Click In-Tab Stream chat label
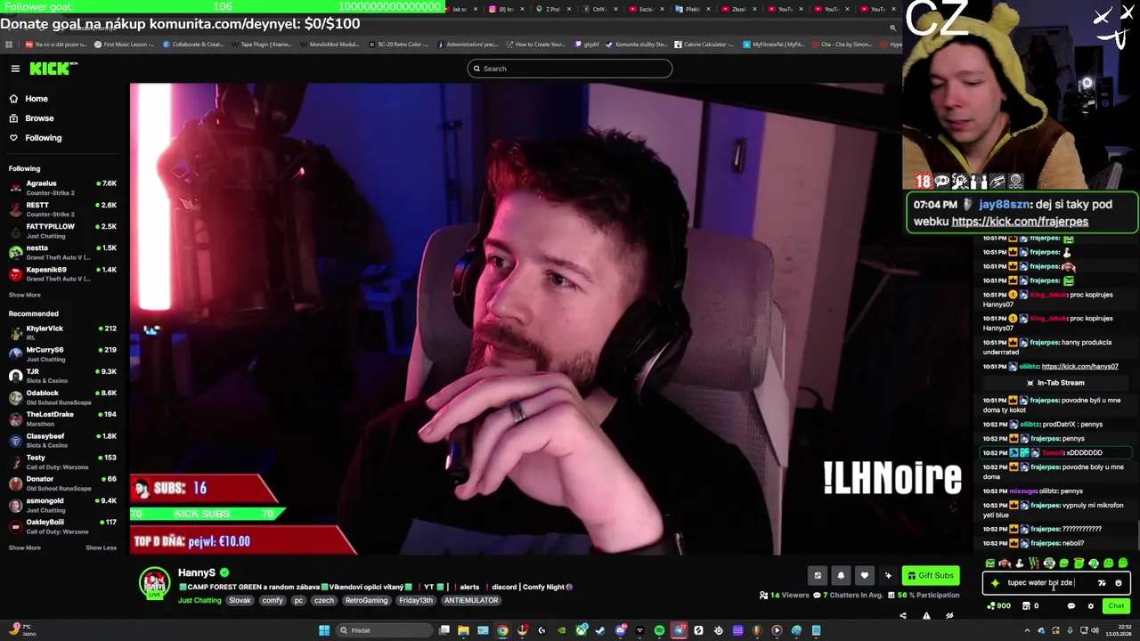Image resolution: width=1140 pixels, height=641 pixels. 1055,383
